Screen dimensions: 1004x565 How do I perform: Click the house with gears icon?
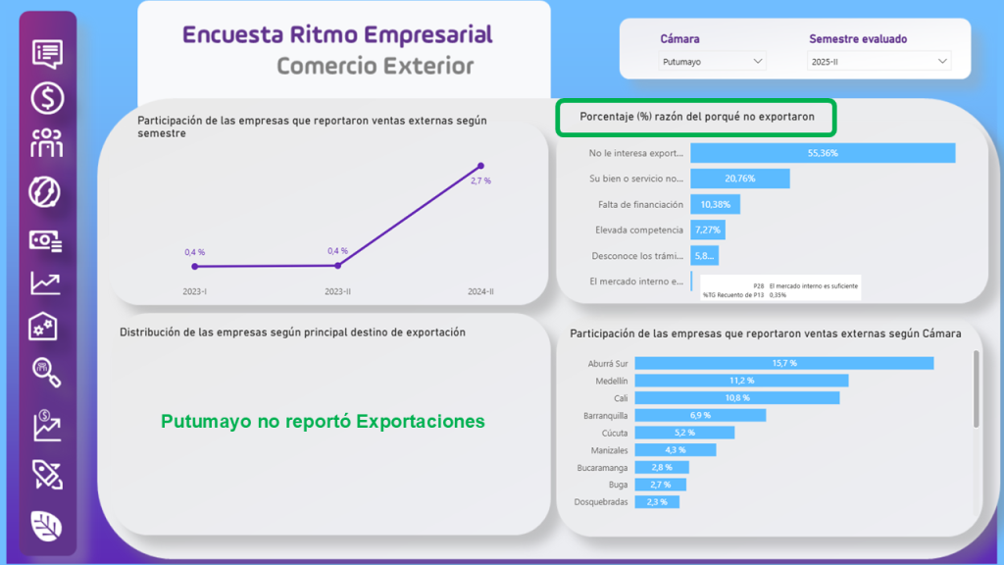[47, 329]
